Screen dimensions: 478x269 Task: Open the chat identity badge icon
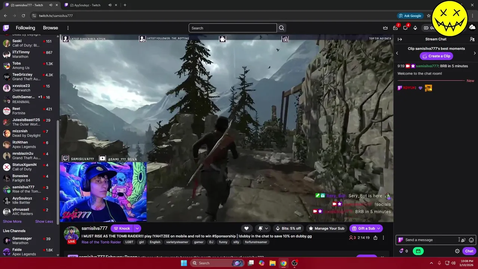pyautogui.click(x=401, y=240)
